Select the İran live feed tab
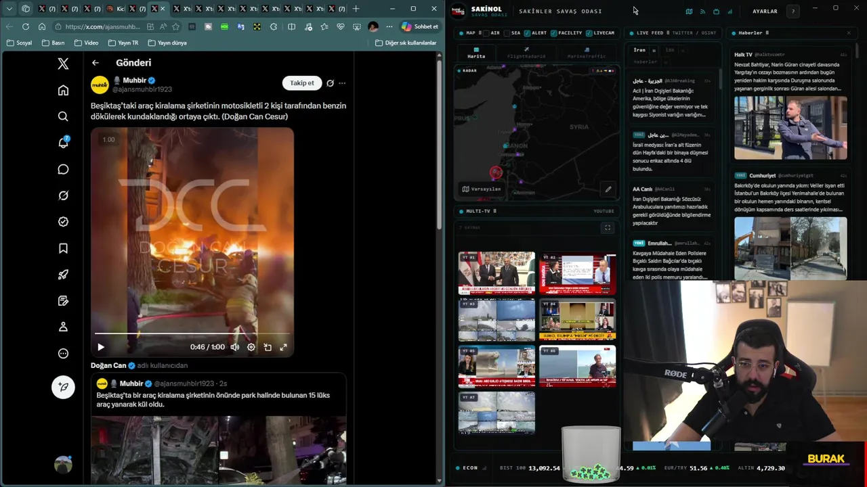 point(639,50)
